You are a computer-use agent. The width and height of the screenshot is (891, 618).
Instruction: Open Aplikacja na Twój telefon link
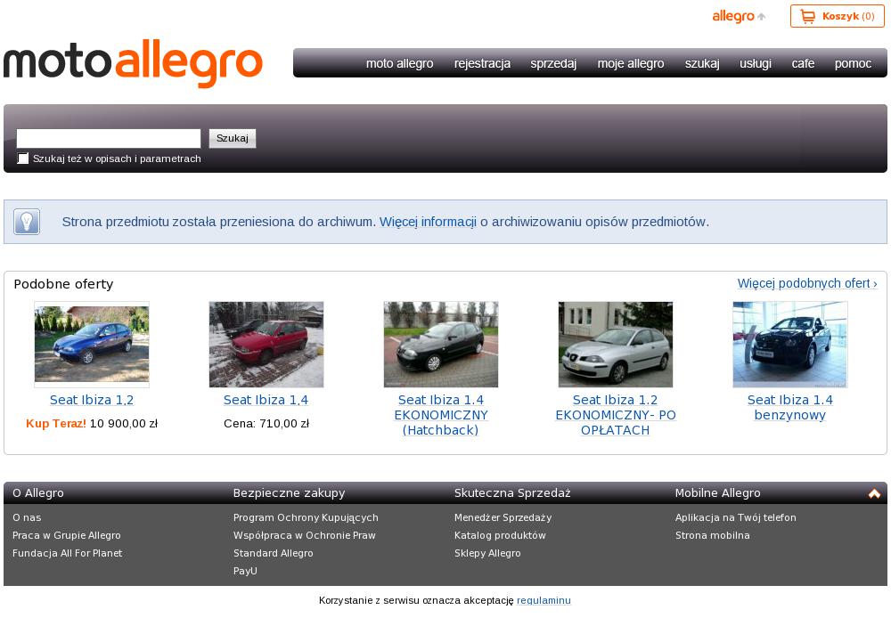(735, 517)
